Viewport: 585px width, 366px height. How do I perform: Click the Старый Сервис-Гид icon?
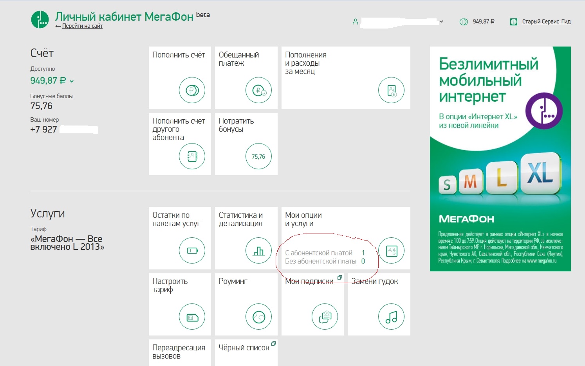tap(514, 22)
